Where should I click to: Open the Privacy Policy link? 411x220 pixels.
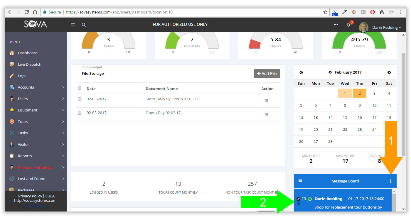30,196
